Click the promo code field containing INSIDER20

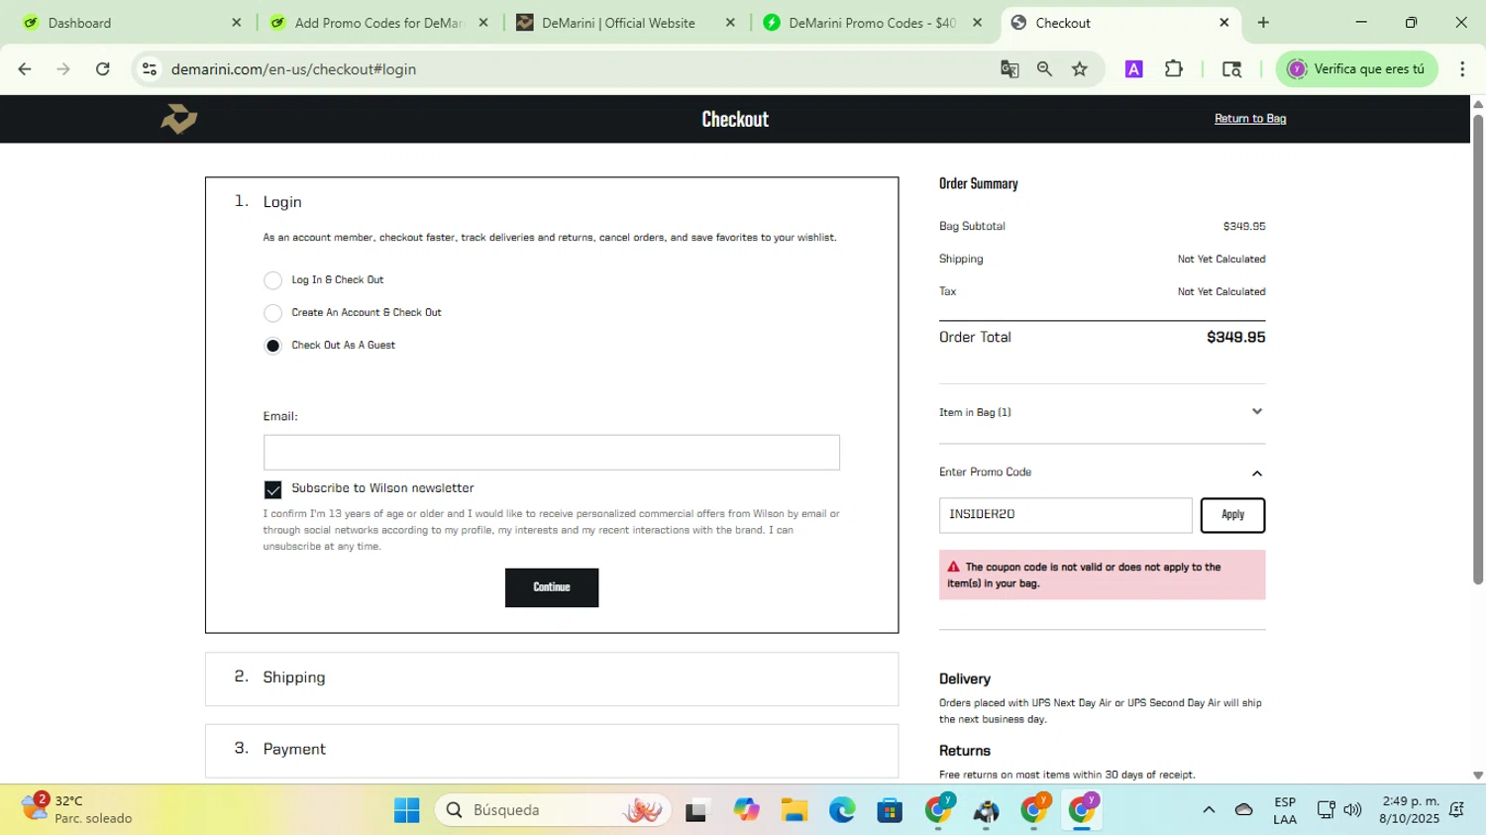1066,515
